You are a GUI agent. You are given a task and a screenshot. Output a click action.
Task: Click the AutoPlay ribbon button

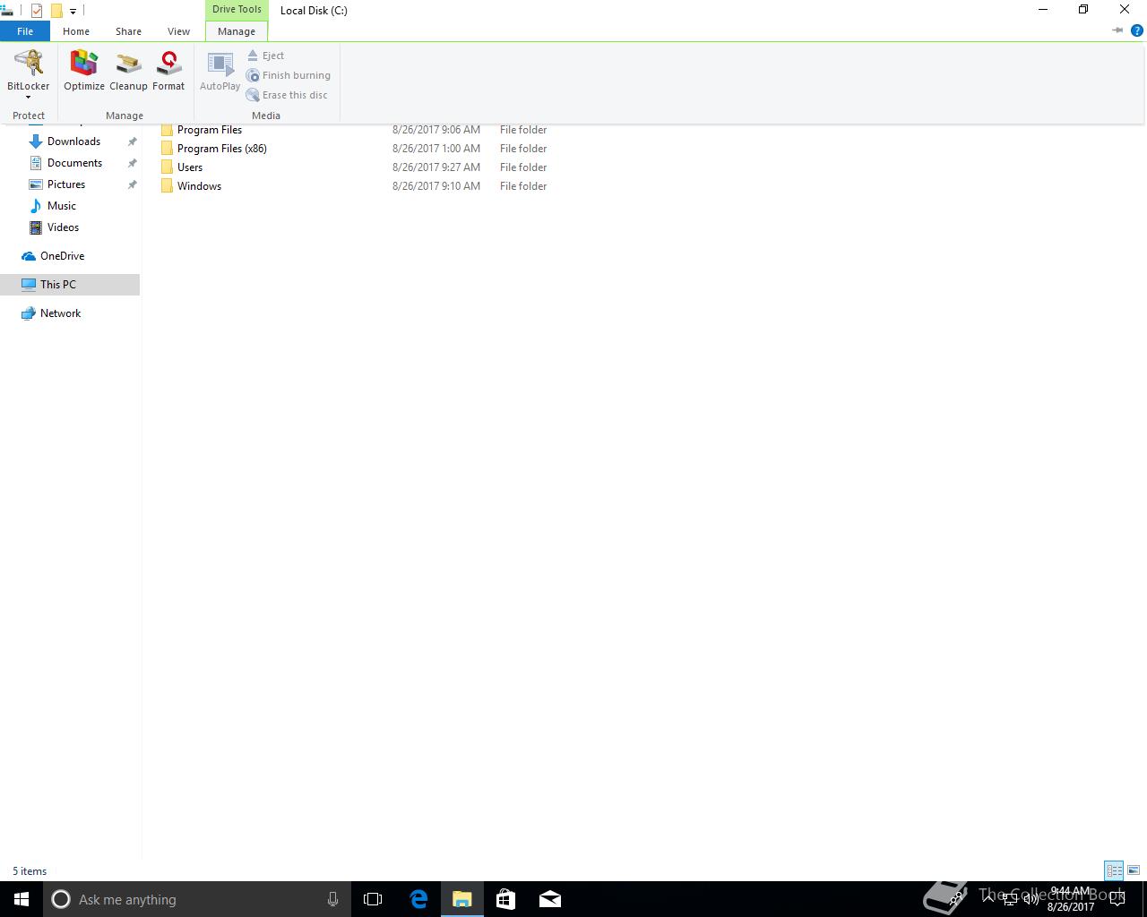[220, 72]
